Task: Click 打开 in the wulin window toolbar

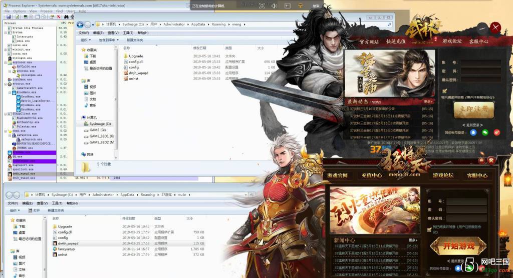Action: click(34, 210)
